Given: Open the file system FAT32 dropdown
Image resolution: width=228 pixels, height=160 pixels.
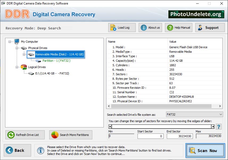Looking at the screenshot, I should [x=194, y=114].
